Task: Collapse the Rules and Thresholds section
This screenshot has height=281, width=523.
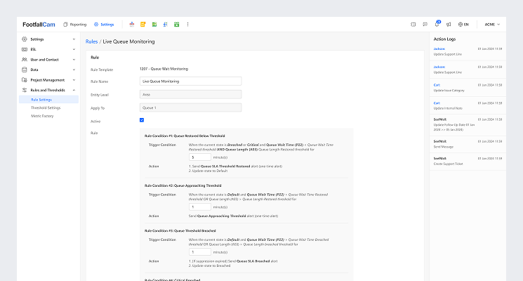Action: 74,90
